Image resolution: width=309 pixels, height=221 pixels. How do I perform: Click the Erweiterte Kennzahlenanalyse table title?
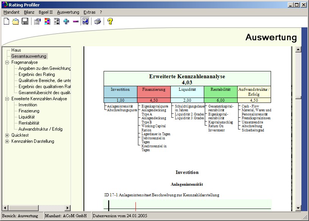187,76
